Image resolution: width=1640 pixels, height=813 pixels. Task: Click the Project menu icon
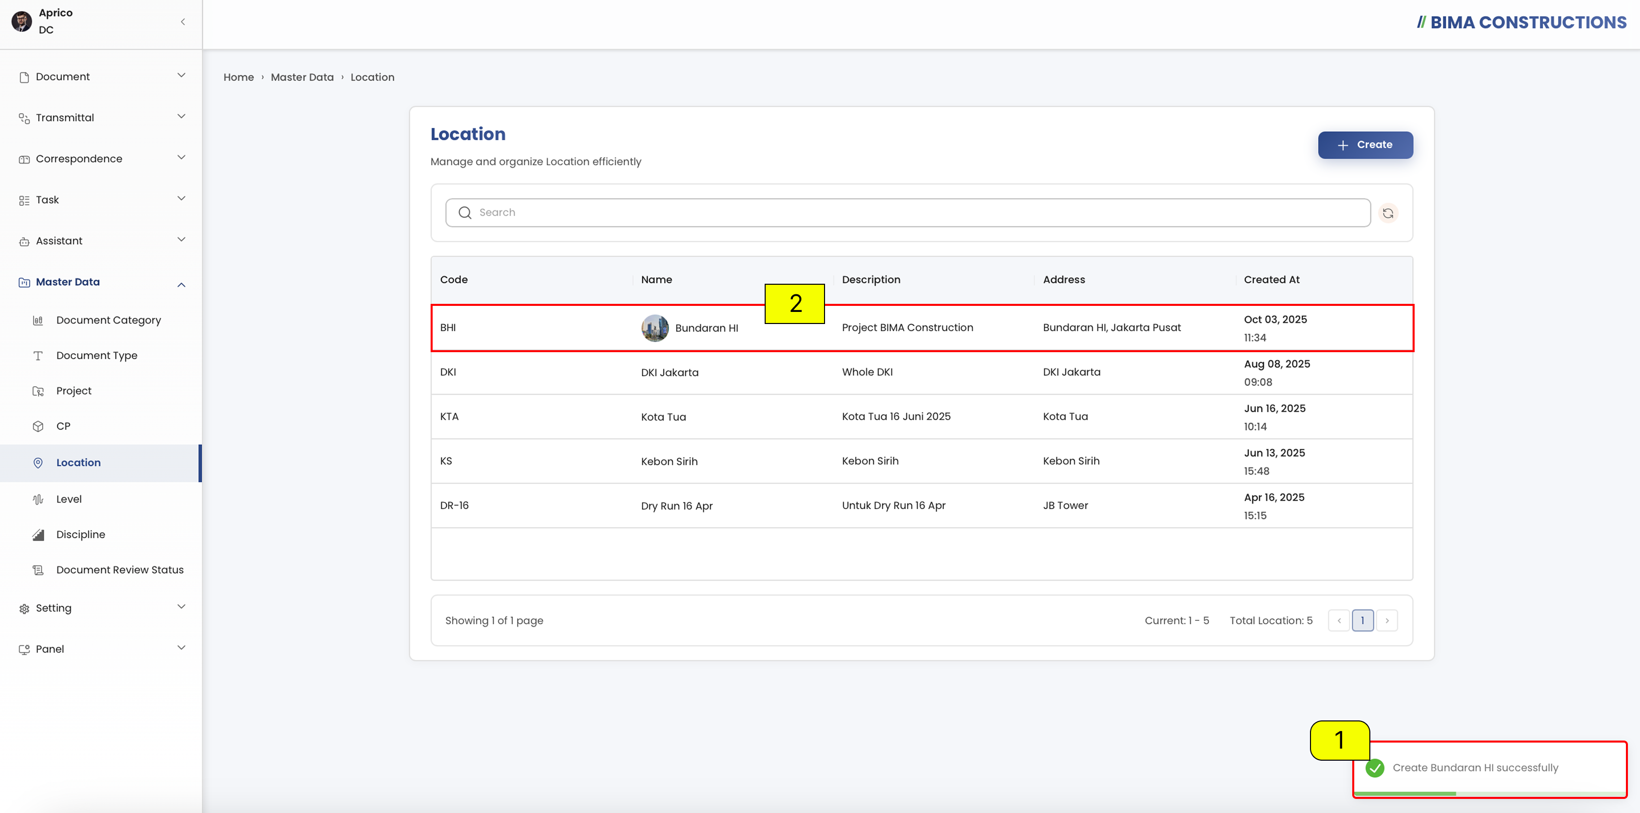(38, 391)
